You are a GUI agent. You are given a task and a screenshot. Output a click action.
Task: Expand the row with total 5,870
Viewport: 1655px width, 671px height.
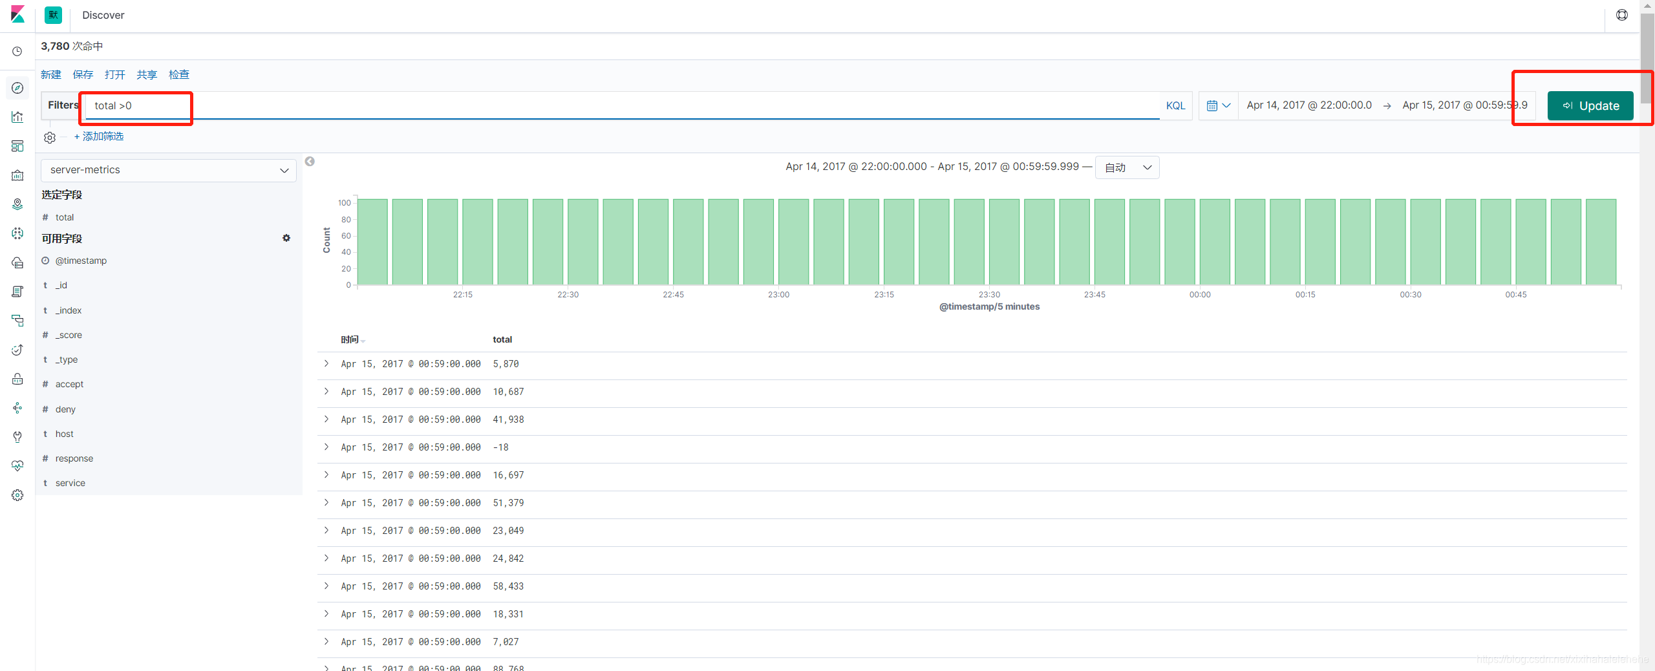point(326,363)
